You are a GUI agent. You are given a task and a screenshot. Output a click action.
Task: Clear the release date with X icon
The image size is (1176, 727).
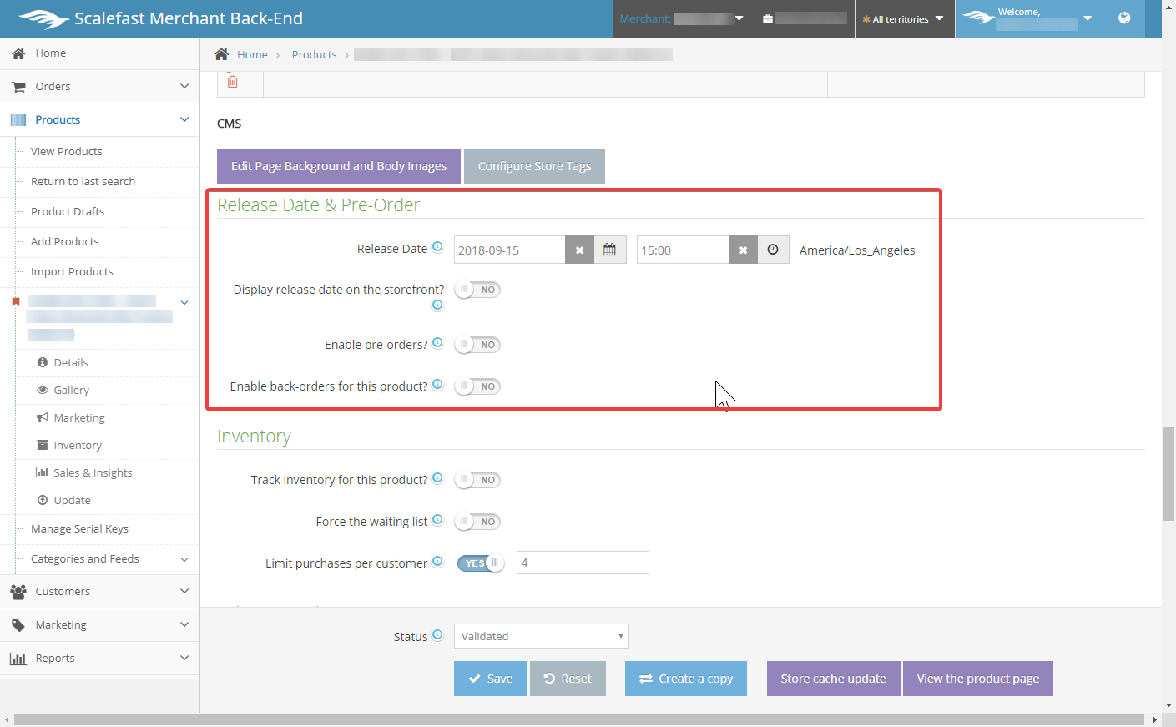[x=579, y=250]
